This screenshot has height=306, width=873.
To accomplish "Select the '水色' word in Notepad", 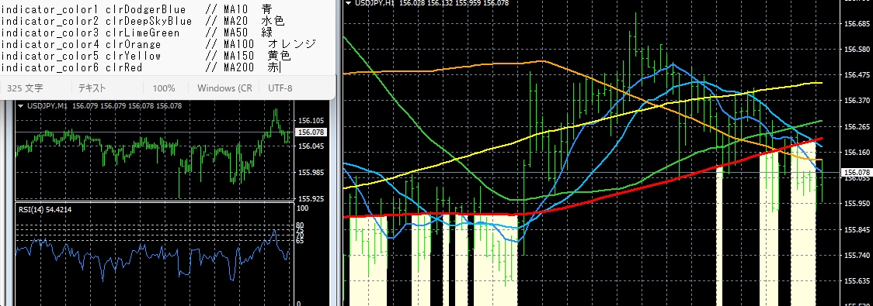I will pos(273,21).
